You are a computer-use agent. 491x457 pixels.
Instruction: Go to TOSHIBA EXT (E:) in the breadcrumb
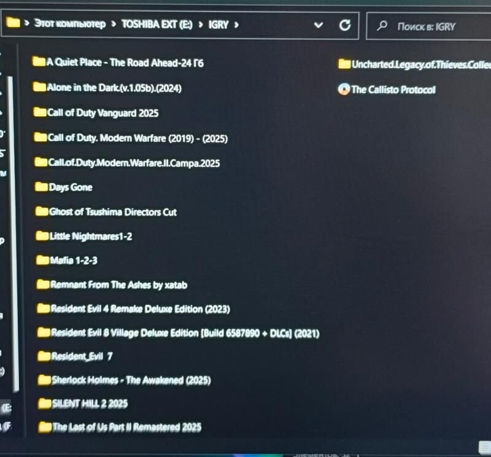pos(157,24)
